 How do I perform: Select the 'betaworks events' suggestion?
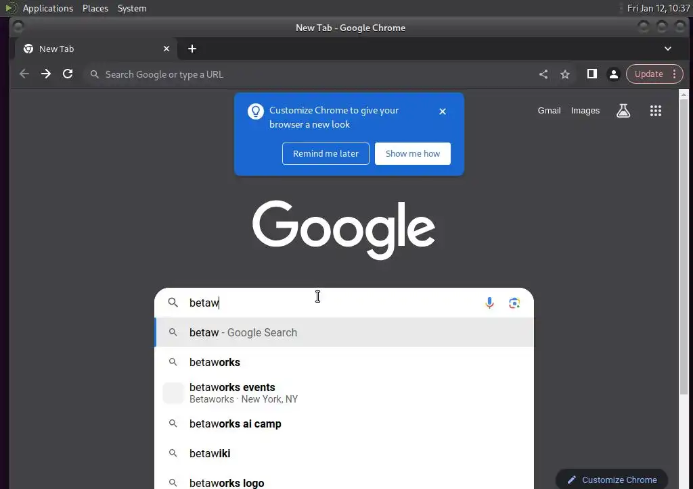click(x=344, y=393)
